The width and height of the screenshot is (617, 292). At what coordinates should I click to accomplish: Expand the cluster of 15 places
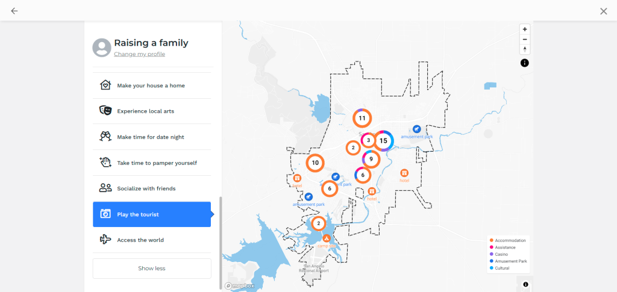click(383, 141)
